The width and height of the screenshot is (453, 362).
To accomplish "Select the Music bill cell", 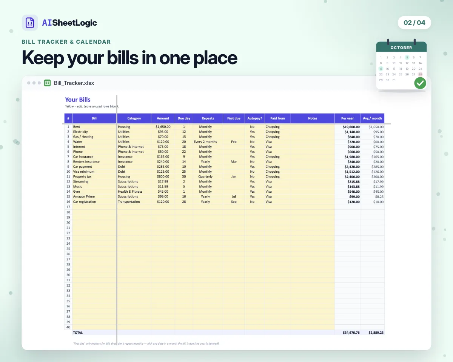I will tap(94, 186).
